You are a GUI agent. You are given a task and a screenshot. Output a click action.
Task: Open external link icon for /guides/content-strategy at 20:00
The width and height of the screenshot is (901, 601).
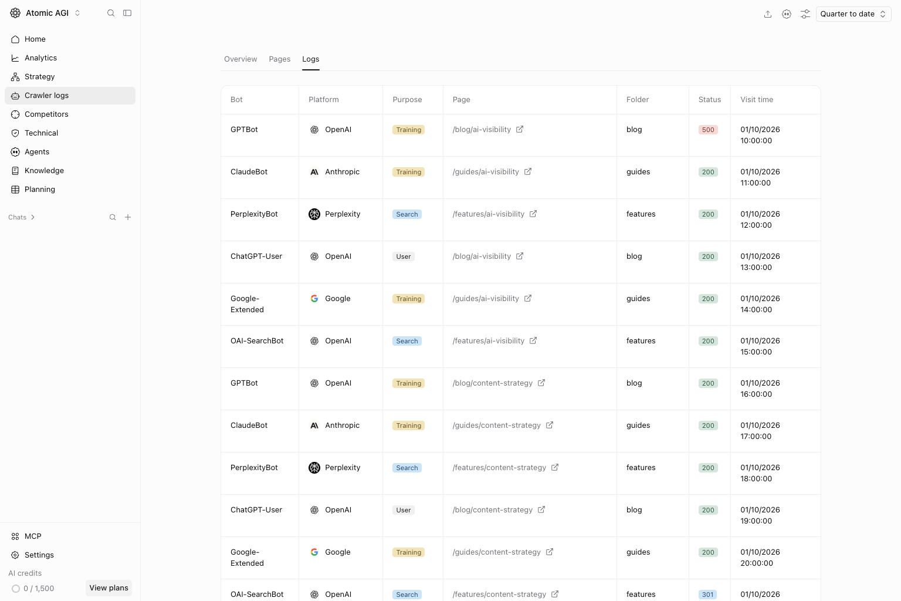coord(550,552)
